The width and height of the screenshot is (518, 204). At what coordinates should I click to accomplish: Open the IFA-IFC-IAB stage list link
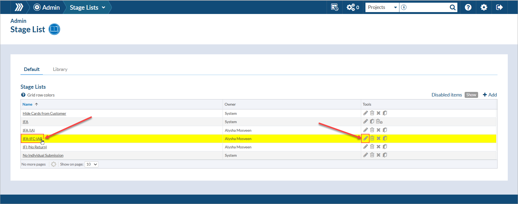coord(33,139)
